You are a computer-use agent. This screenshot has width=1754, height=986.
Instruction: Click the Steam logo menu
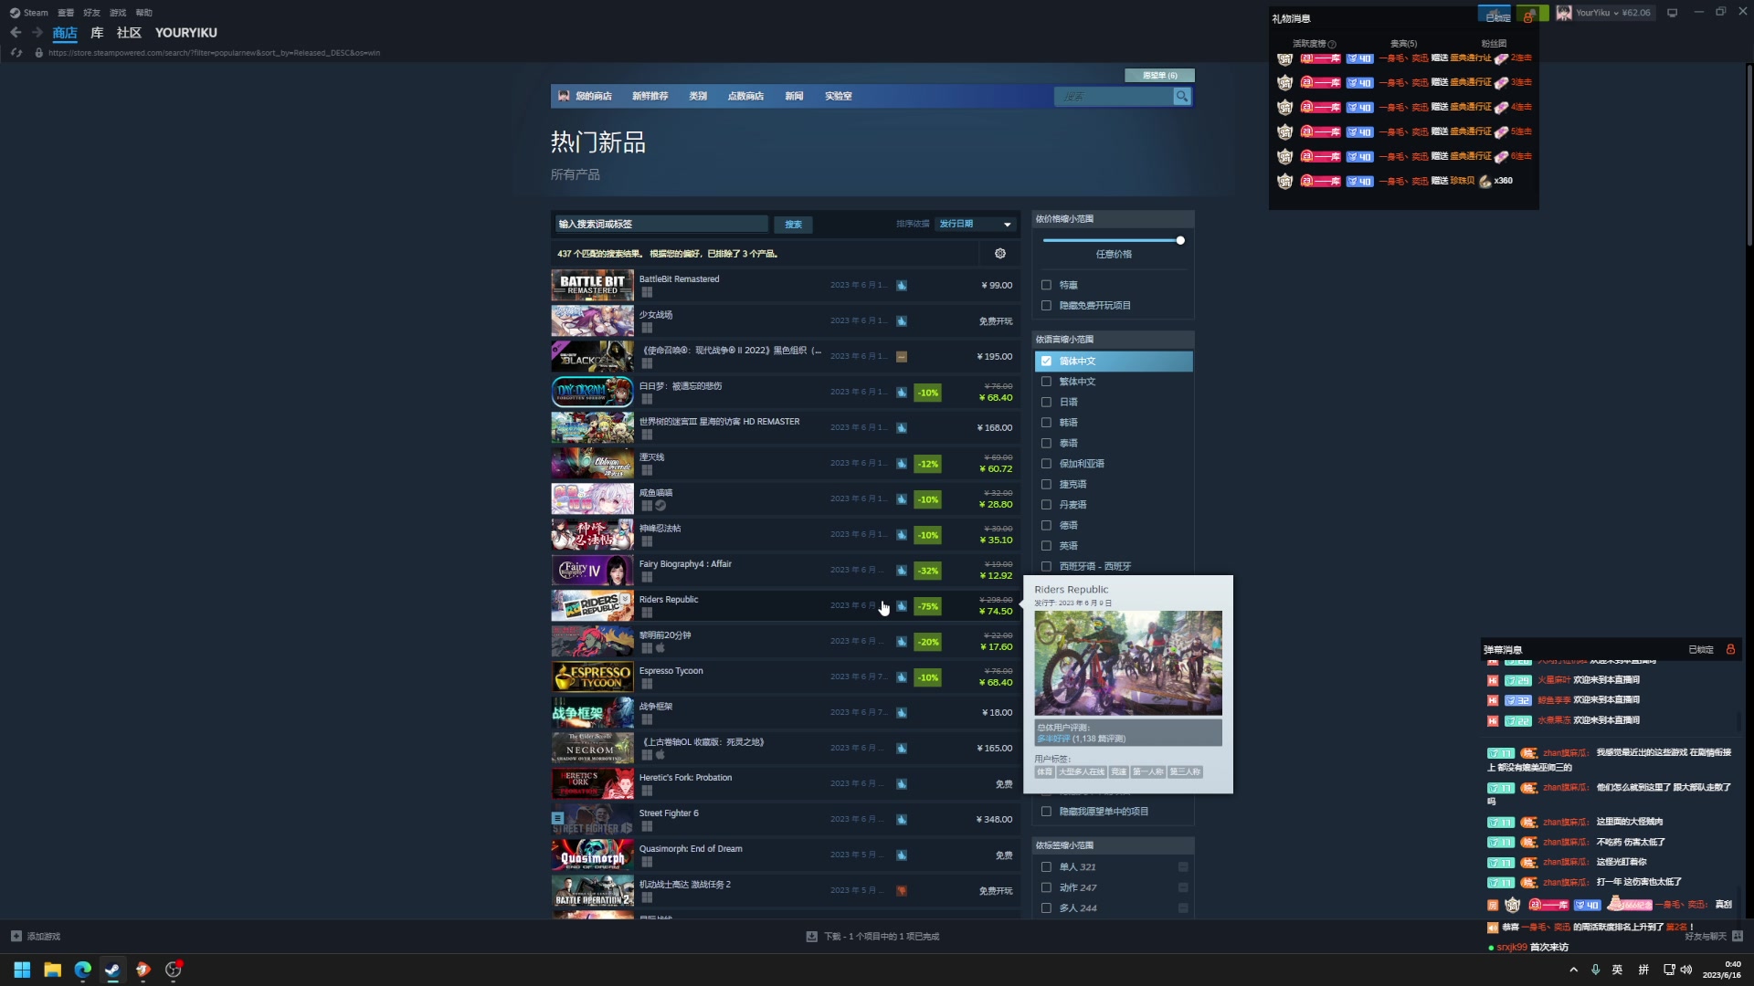pos(29,13)
